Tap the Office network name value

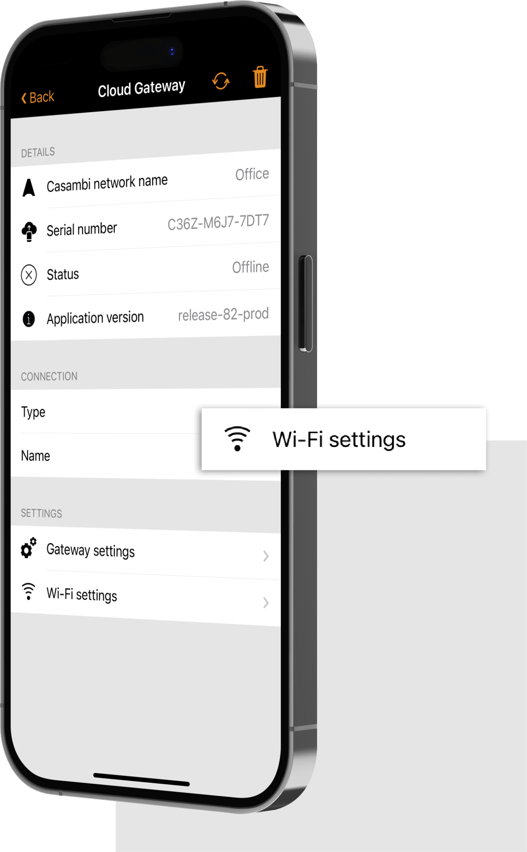(252, 174)
